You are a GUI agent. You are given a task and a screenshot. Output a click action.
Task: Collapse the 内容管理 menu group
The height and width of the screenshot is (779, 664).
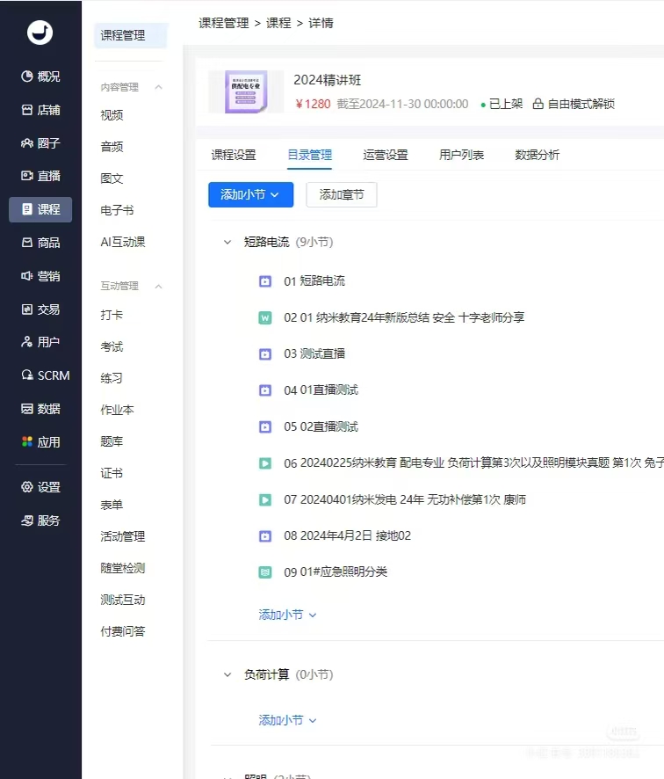159,87
